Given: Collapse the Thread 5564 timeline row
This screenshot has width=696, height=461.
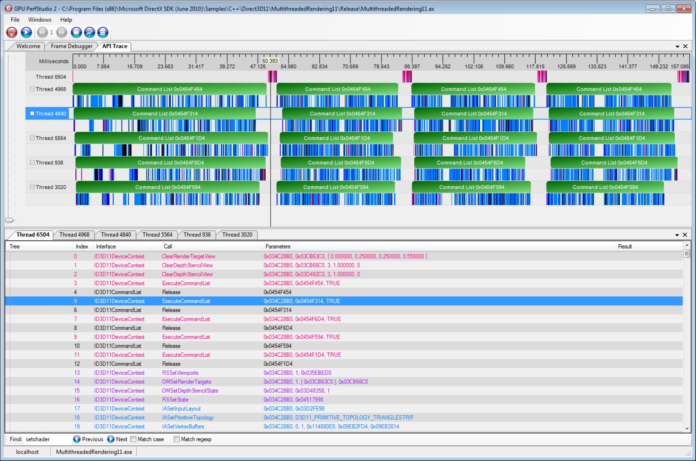Looking at the screenshot, I should [x=32, y=138].
